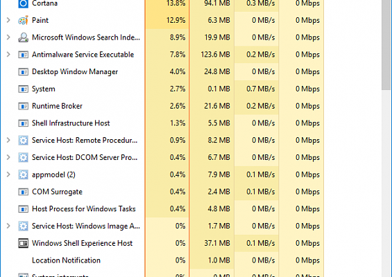
Task: Click the appmodel (2) gear icon
Action: click(24, 175)
